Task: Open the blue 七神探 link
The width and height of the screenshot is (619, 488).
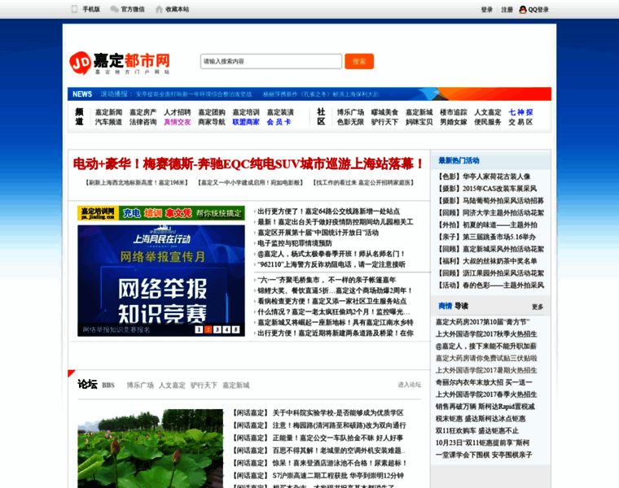Action: (520, 112)
